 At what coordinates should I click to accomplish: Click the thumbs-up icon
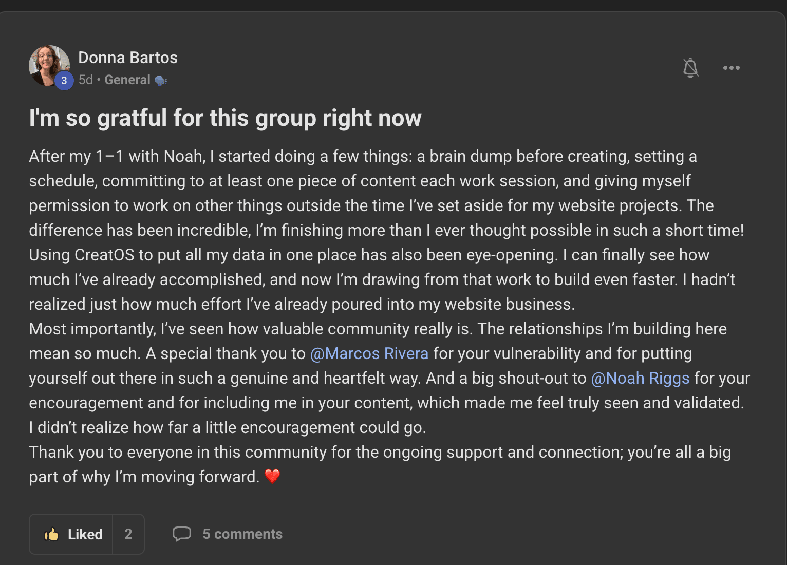click(51, 534)
